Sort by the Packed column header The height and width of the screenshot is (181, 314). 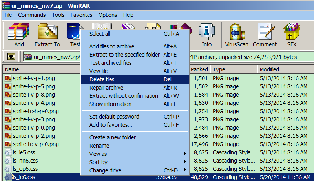(199, 69)
